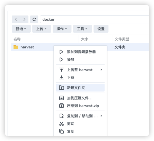154x141 pixels.
Task: Choose 压缩到 harvest.zip option
Action: [80, 106]
